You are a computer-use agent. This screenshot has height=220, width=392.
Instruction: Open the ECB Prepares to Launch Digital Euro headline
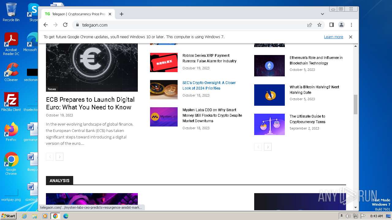click(x=90, y=103)
